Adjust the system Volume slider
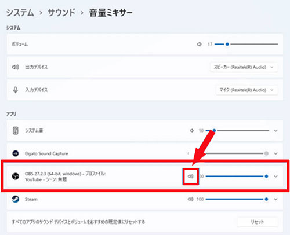Viewport: 290px width, 235px height. click(246, 44)
